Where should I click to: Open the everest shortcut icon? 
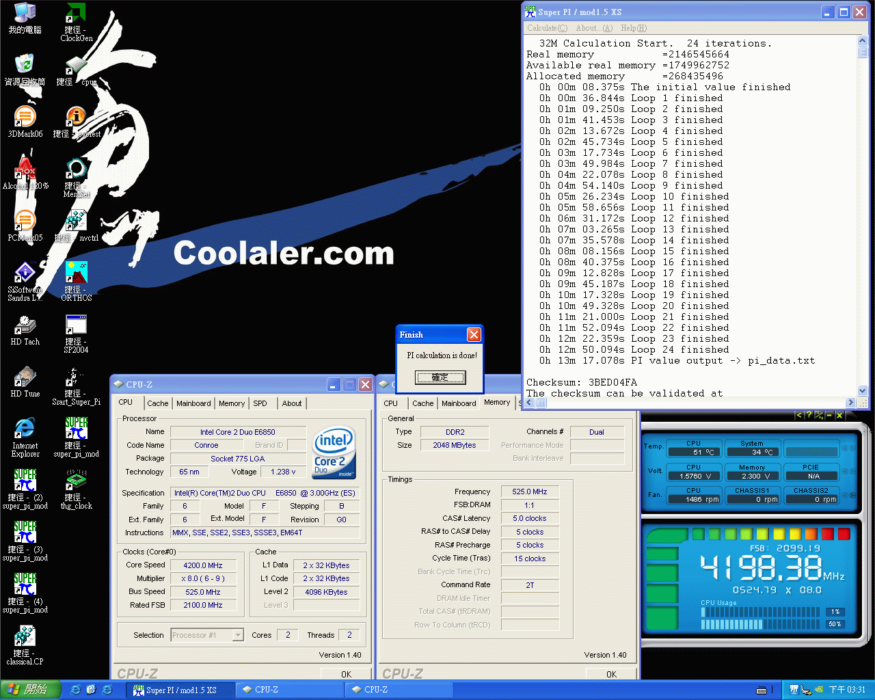point(76,122)
